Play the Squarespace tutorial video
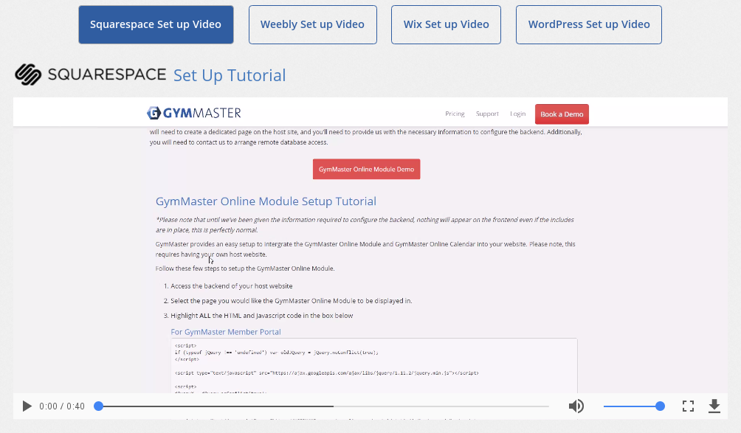The height and width of the screenshot is (433, 741). (27, 406)
